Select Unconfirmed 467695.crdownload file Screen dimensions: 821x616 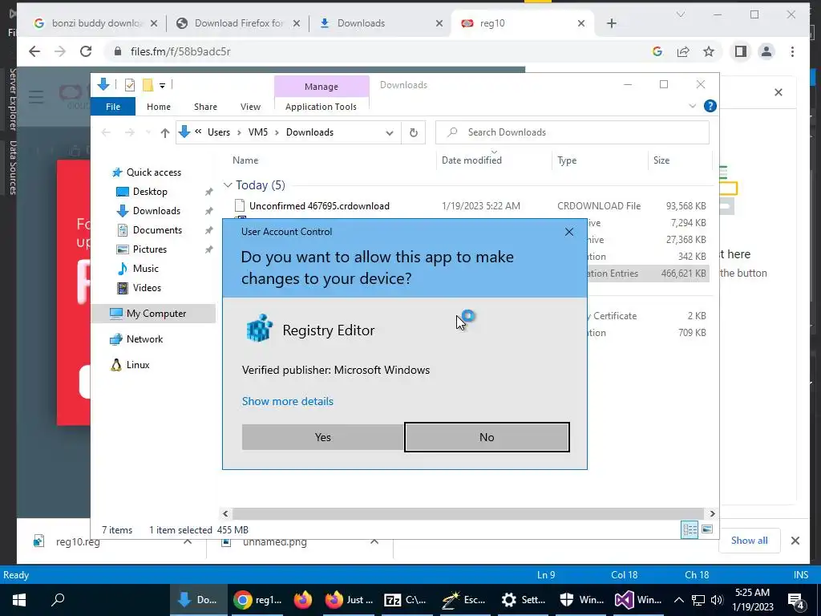coord(319,206)
